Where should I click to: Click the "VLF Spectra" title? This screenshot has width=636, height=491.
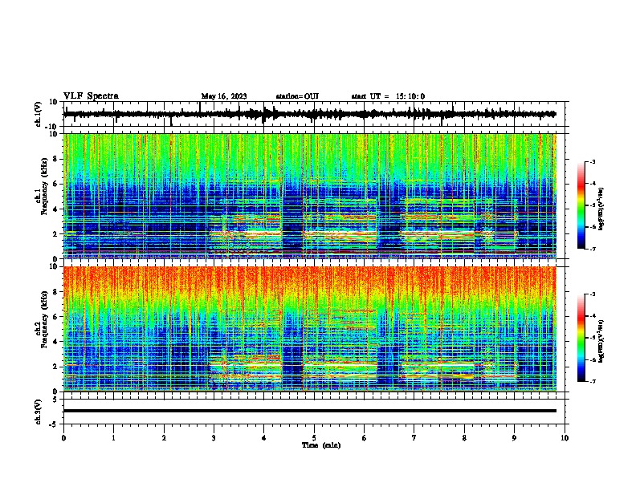pos(91,95)
